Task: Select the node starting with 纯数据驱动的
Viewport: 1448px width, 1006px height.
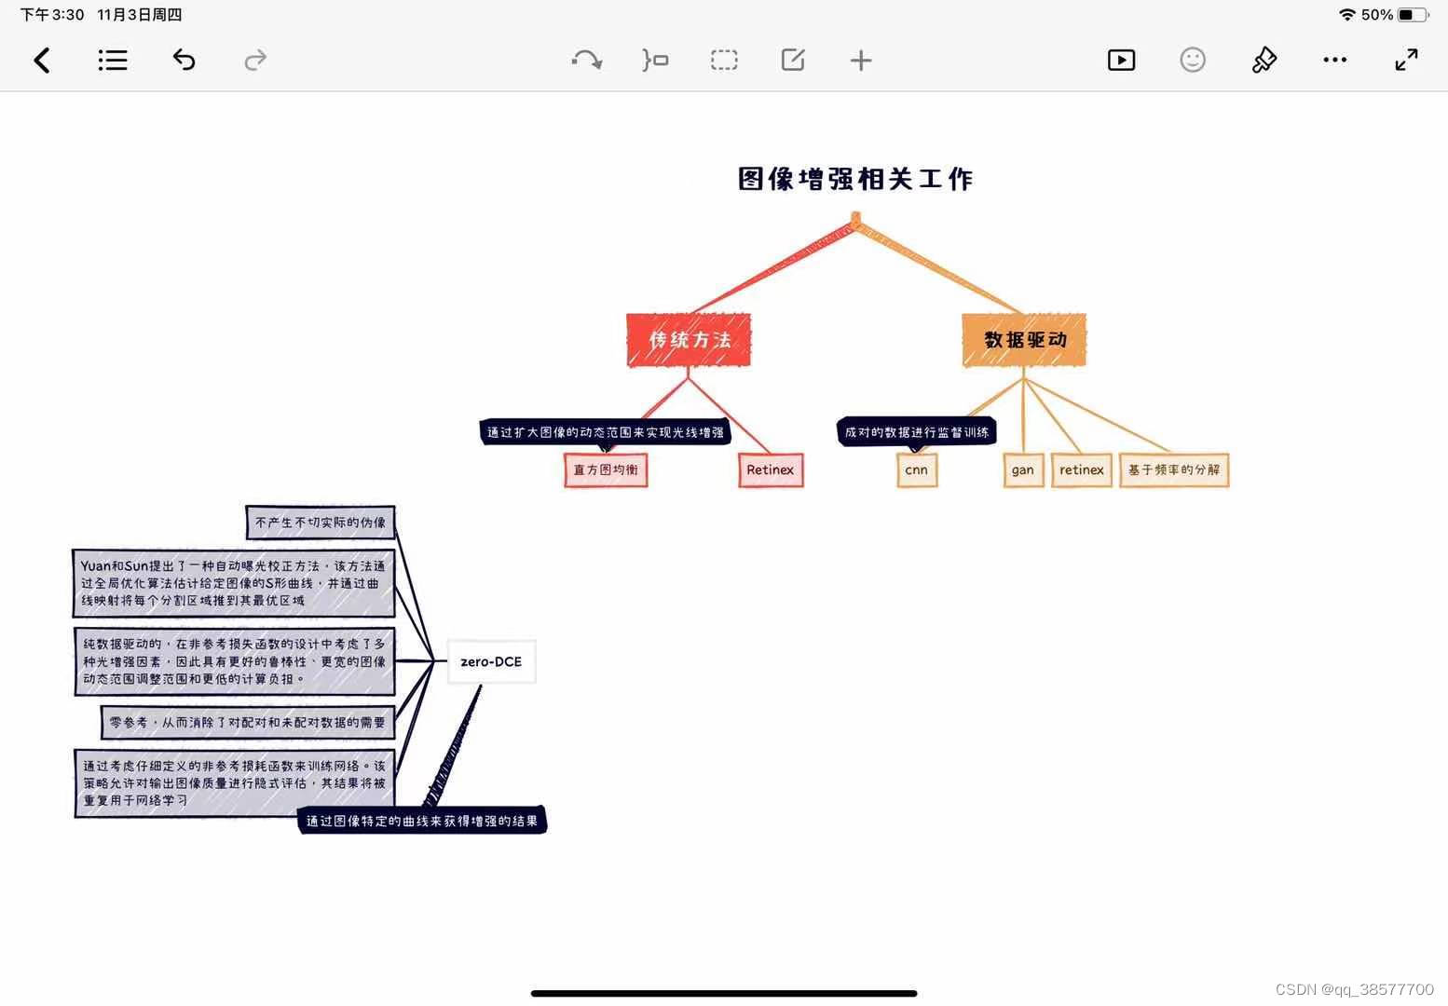Action: (x=235, y=661)
